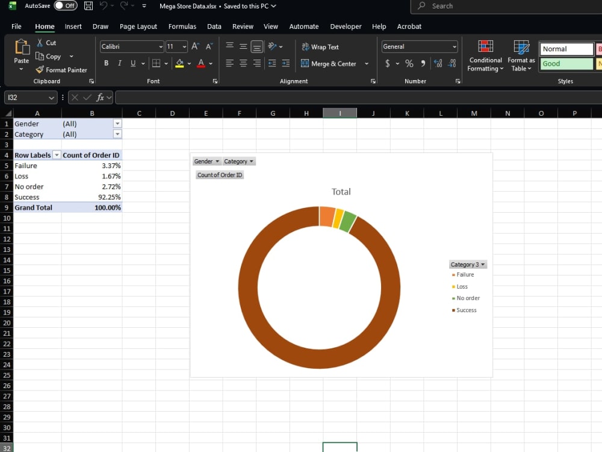602x452 pixels.
Task: Center text horizontally icon
Action: (243, 63)
